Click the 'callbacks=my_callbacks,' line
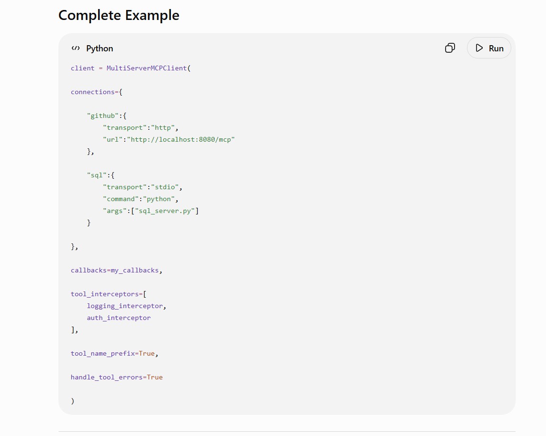Viewport: 546px width, 436px height. 116,270
